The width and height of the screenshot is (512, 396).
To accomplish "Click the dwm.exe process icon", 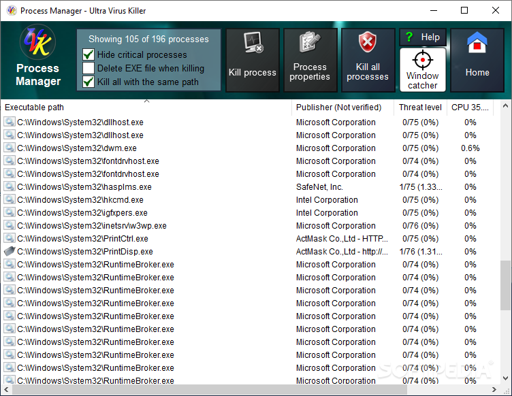I will click(x=10, y=148).
